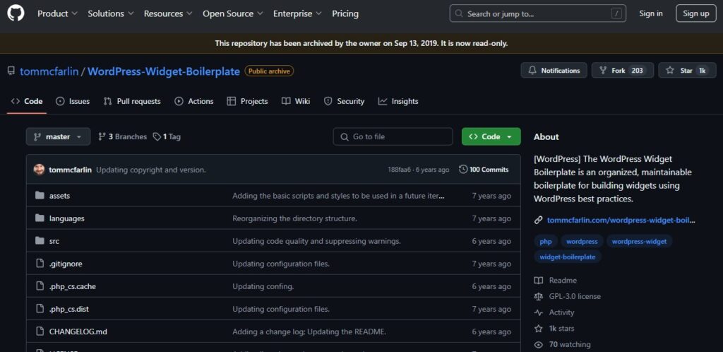This screenshot has width=723, height=352.
Task: Click tommcfarlin's avatar next to commit
Action: tap(39, 170)
